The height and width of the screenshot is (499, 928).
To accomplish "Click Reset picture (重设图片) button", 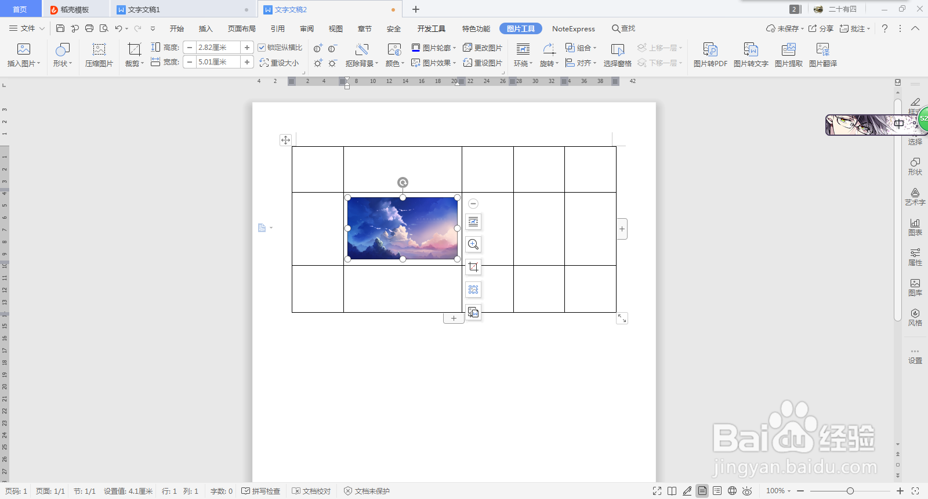I will (483, 63).
